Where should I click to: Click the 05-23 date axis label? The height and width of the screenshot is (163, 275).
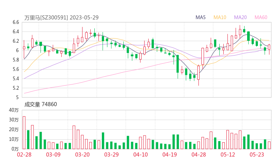(257, 155)
